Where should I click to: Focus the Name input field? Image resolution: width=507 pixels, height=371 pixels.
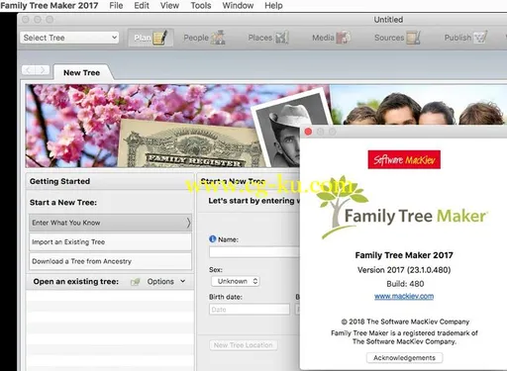[x=254, y=252]
